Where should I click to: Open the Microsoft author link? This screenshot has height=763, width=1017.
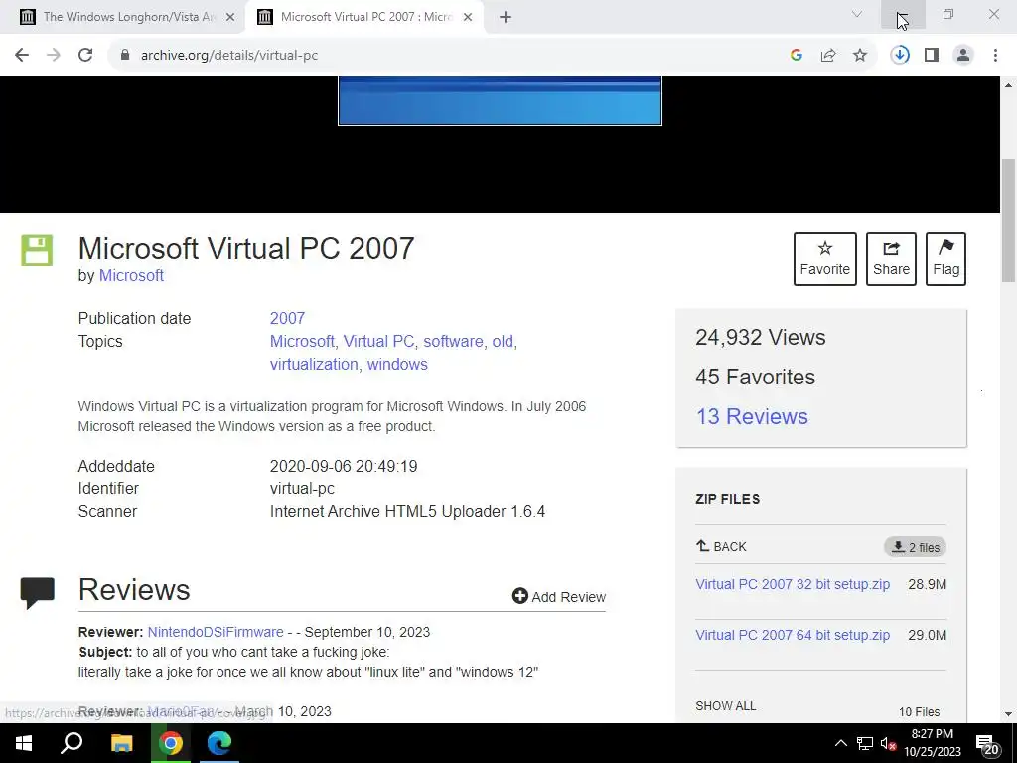(x=131, y=276)
